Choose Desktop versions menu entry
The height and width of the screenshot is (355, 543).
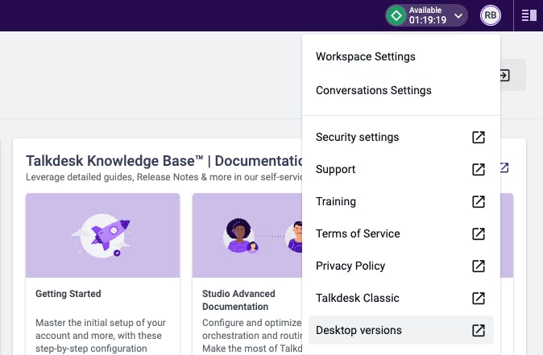click(x=400, y=330)
